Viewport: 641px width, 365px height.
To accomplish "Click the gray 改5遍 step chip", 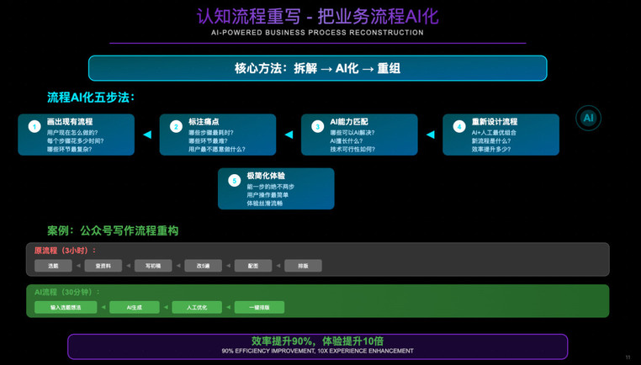I will [x=204, y=266].
